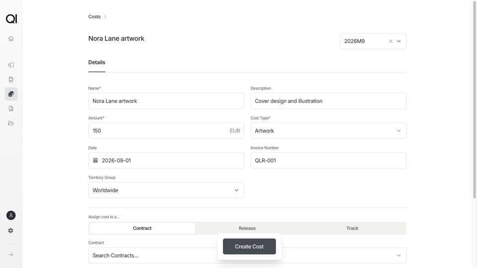Focus the Description field

click(328, 101)
